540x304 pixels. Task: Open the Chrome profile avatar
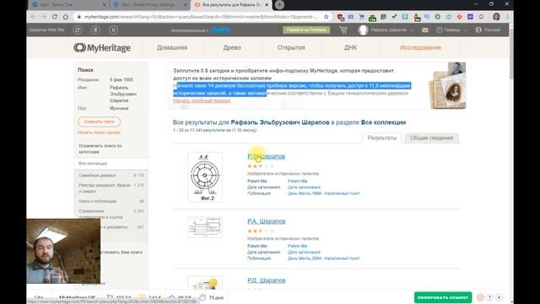point(496,17)
